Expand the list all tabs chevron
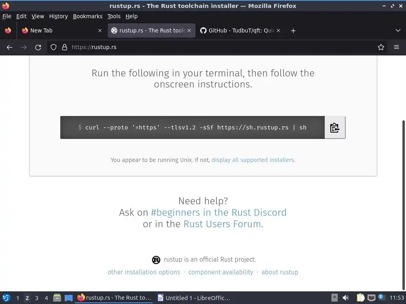 (x=398, y=30)
